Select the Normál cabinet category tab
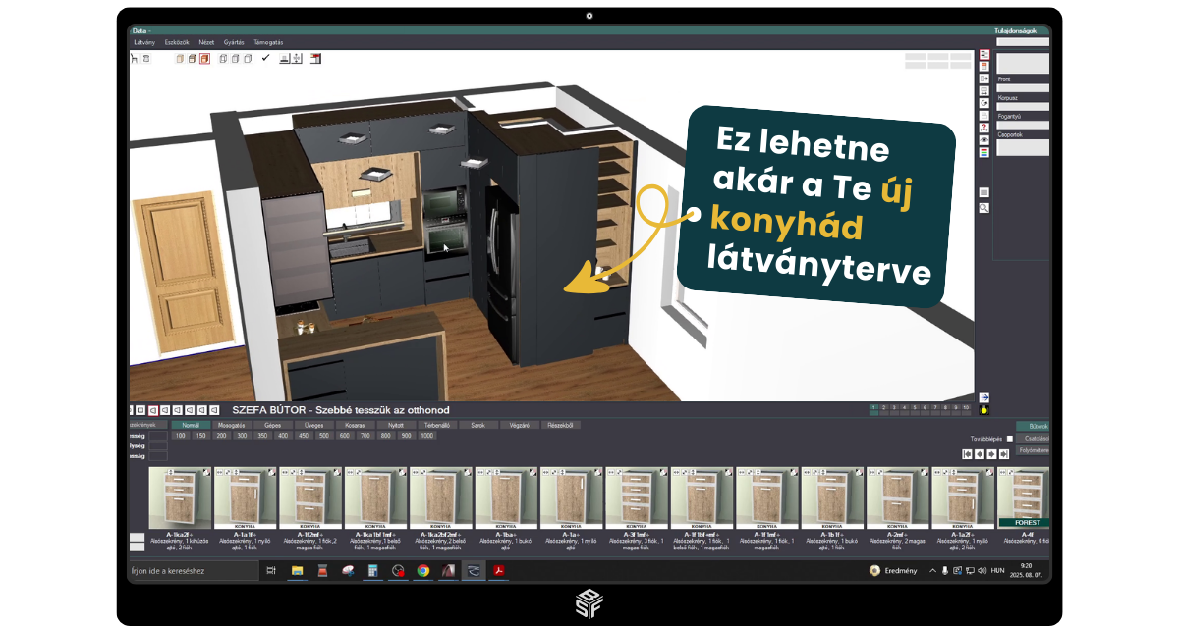 click(x=191, y=426)
